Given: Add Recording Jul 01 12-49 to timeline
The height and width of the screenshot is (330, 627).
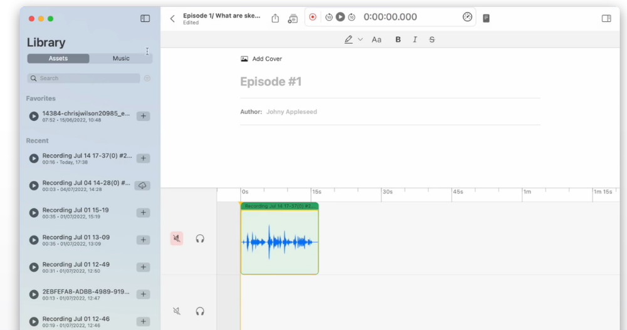Looking at the screenshot, I should click(x=143, y=267).
